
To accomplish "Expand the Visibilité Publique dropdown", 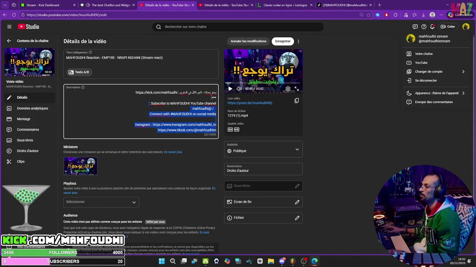I will coord(263,149).
